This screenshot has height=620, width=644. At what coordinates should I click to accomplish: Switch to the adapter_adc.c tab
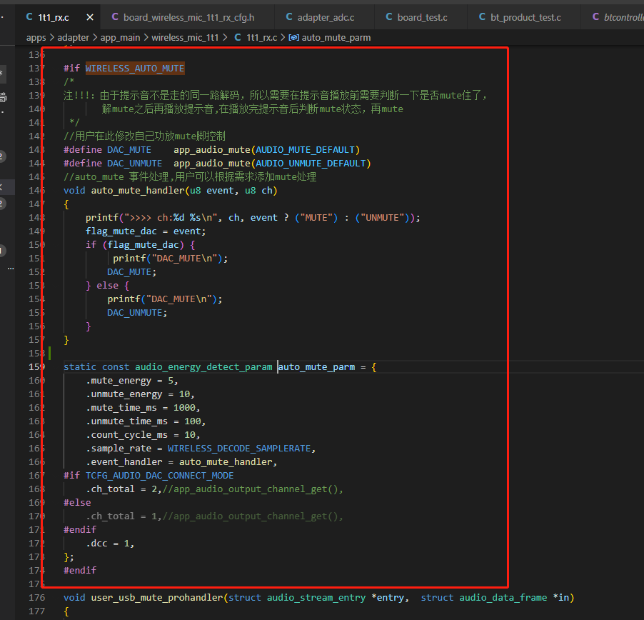(326, 17)
